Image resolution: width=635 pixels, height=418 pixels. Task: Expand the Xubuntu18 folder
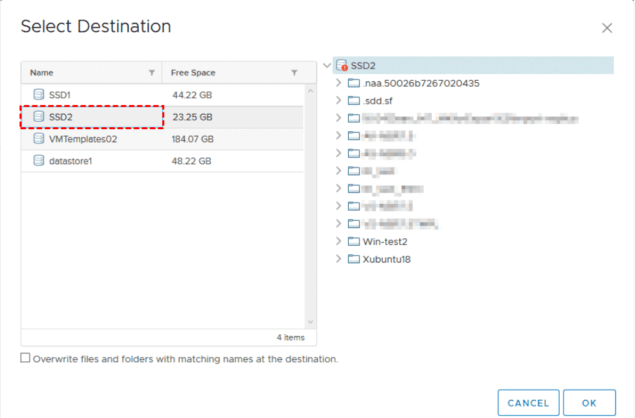[x=339, y=258]
